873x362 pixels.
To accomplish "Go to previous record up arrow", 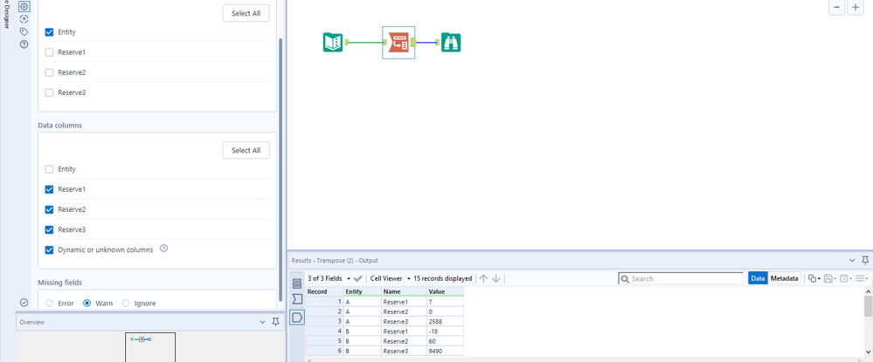I will pyautogui.click(x=483, y=278).
